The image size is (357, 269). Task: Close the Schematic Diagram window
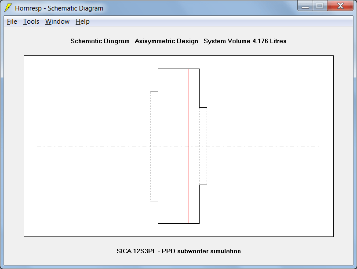(x=340, y=6)
